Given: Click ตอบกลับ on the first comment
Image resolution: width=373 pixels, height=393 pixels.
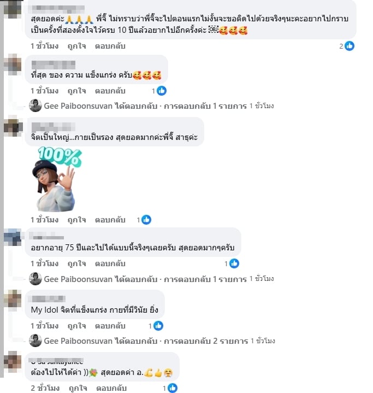Looking at the screenshot, I should [x=110, y=46].
